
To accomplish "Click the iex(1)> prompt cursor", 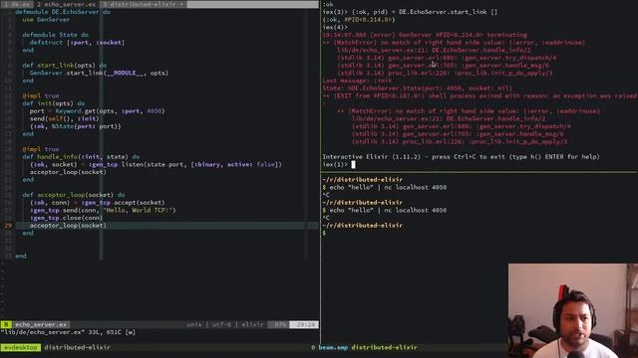I will 353,164.
